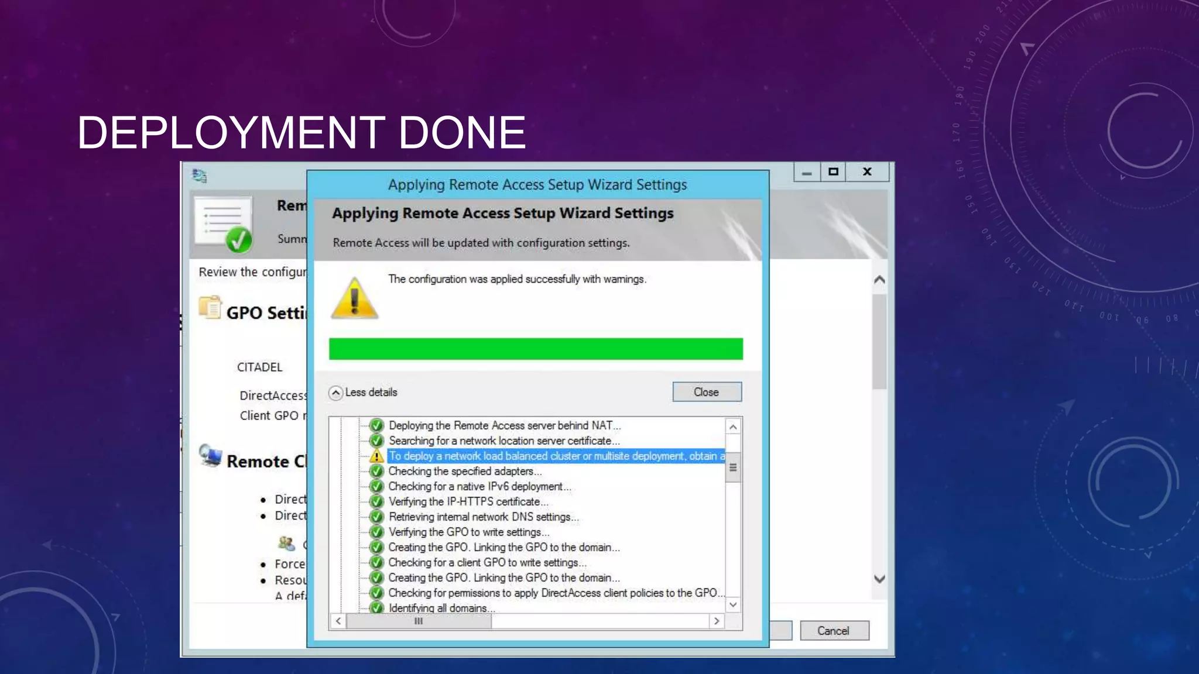Collapse the Less details section
The width and height of the screenshot is (1199, 674).
[x=335, y=393]
